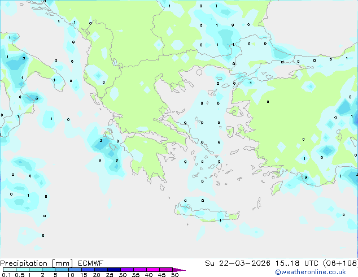Click the 0.5–1 mm legend swatch
The width and height of the screenshot is (358, 277).
click(23, 270)
